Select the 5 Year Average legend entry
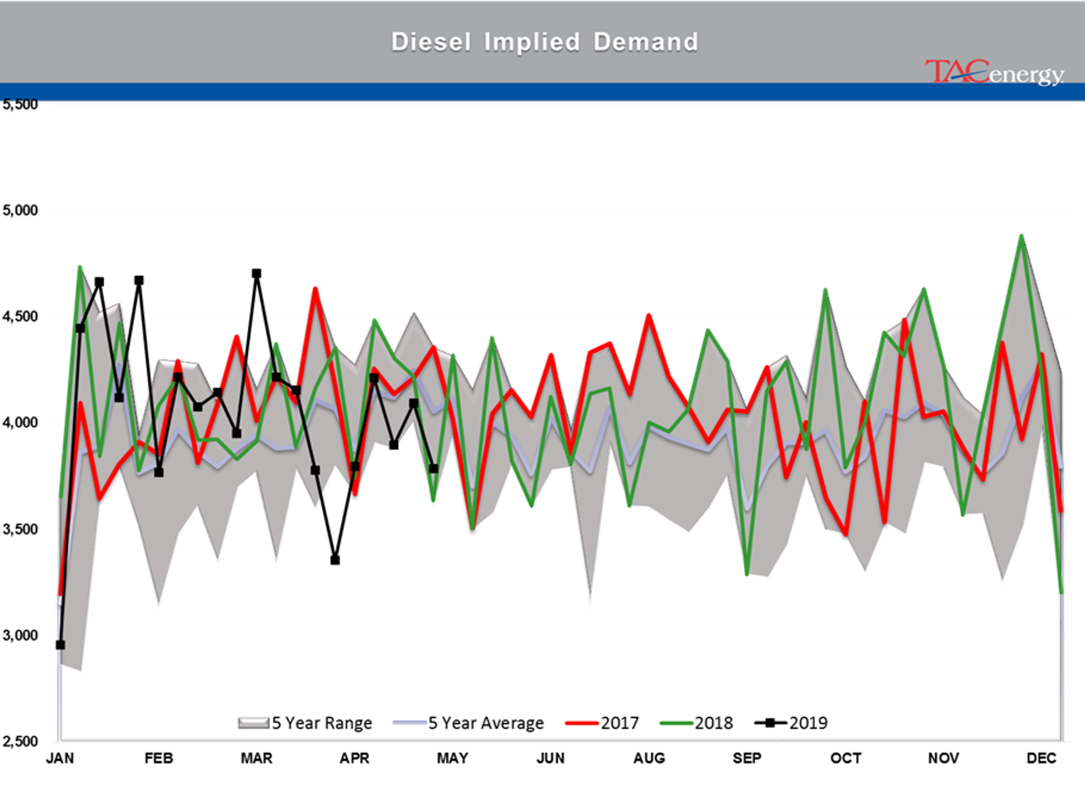The image size is (1085, 786). click(468, 723)
